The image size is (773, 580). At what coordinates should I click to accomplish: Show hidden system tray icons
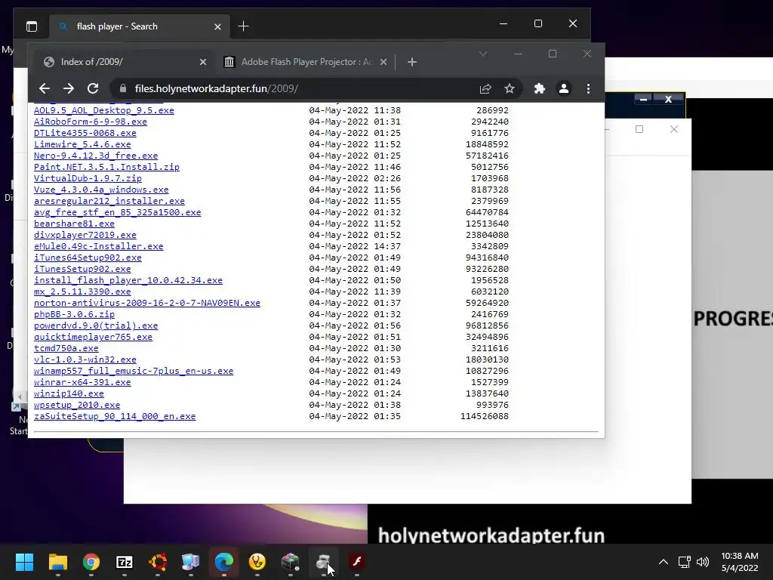(x=664, y=562)
